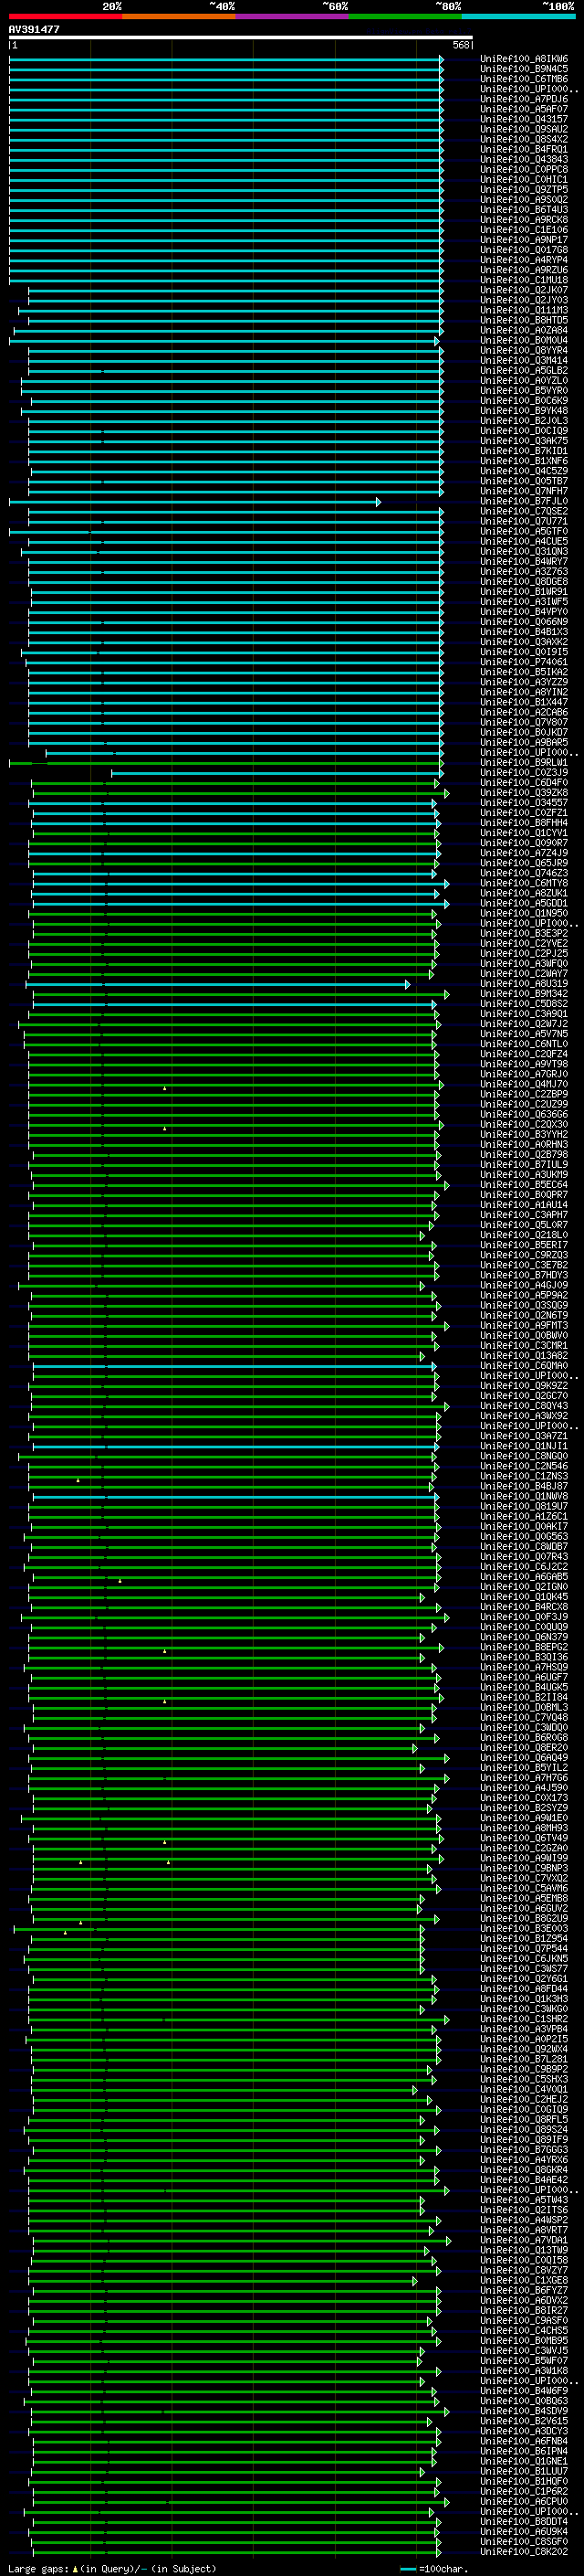The image size is (584, 2576).
Task: Select the label UniRef100_B2V615
Action: [x=524, y=2421]
